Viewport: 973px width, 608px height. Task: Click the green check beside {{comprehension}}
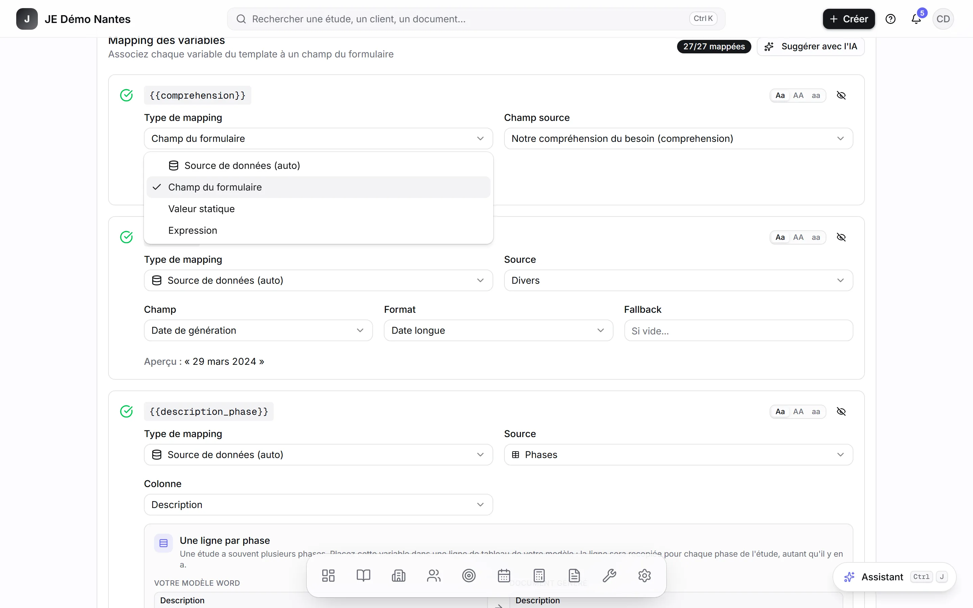coord(127,95)
